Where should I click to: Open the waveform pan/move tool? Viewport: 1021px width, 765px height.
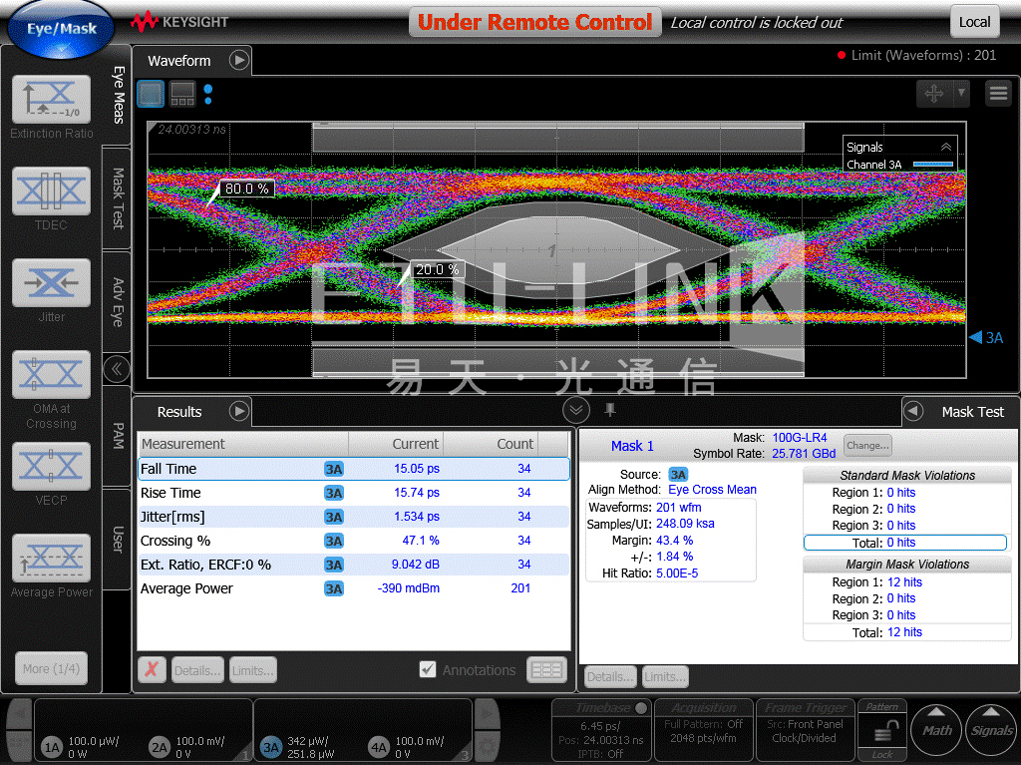pos(933,93)
